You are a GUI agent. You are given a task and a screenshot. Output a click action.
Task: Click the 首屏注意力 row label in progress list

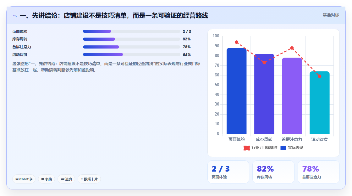22,47
